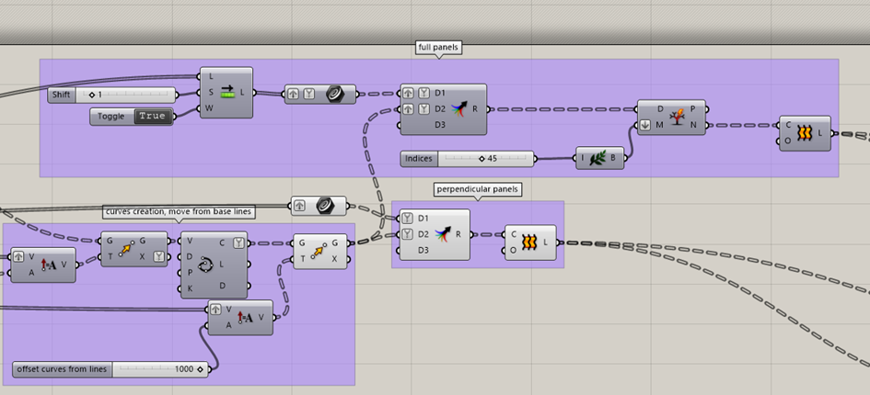This screenshot has width=870, height=395.
Task: Toggle the True boolean value
Action: tap(153, 116)
